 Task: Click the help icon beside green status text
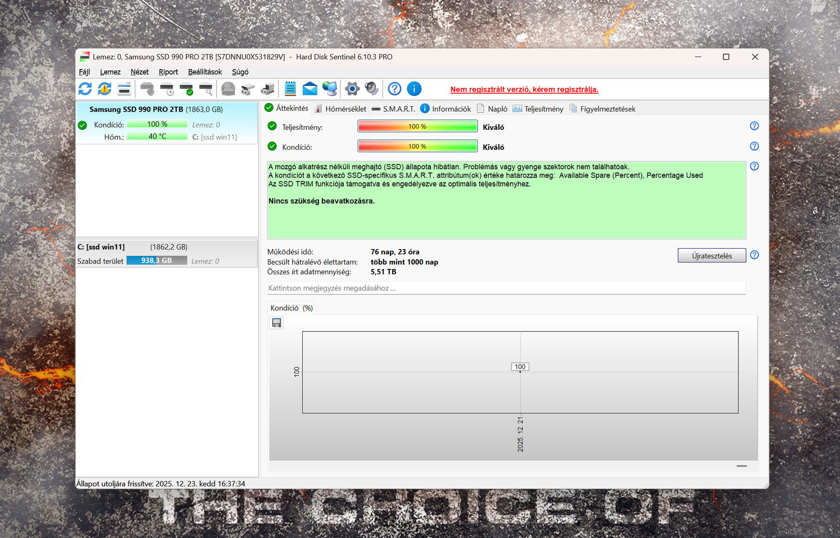coord(755,166)
